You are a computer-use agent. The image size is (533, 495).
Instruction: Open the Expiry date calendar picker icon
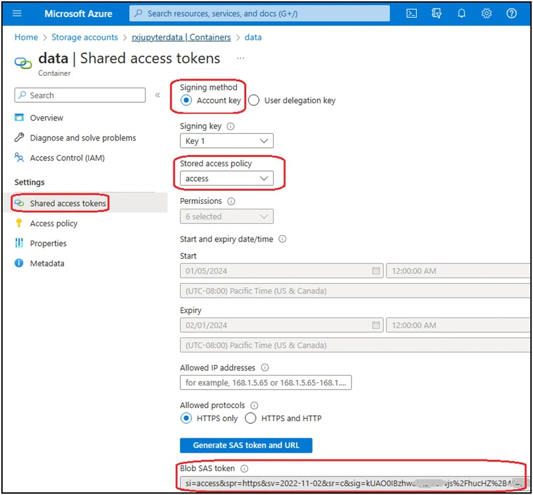[376, 325]
